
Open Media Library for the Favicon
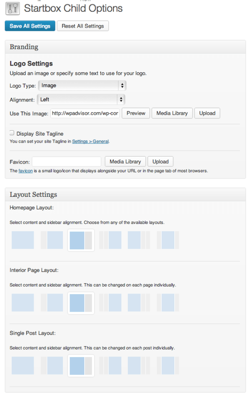point(125,161)
